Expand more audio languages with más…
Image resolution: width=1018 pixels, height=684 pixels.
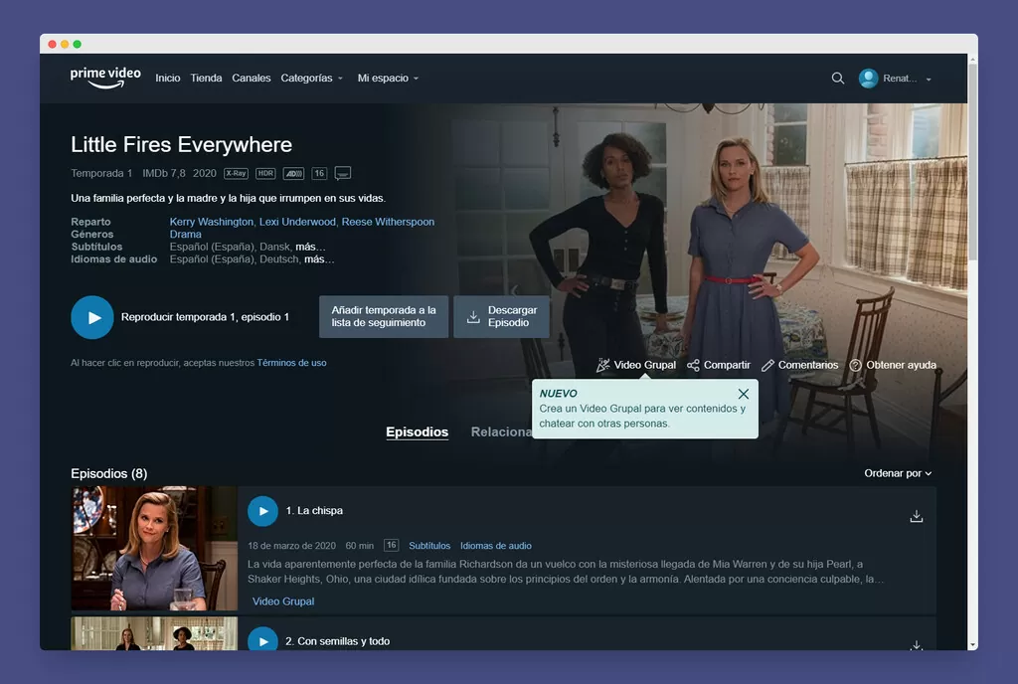point(319,258)
